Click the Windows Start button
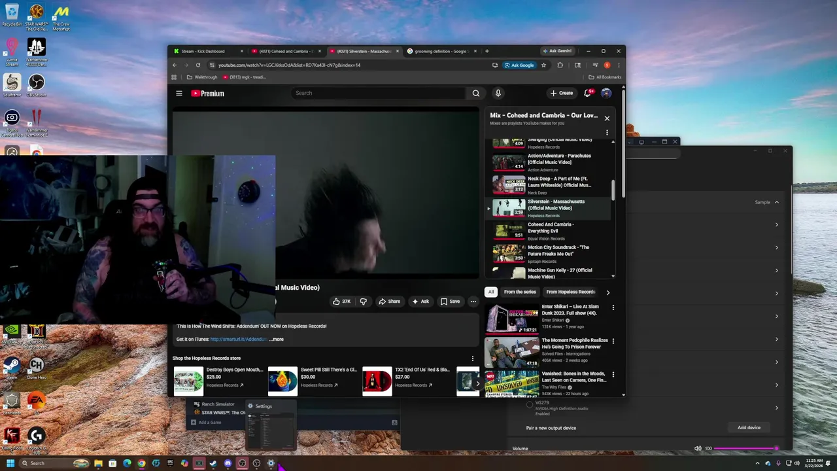837x471 pixels. coord(10,463)
